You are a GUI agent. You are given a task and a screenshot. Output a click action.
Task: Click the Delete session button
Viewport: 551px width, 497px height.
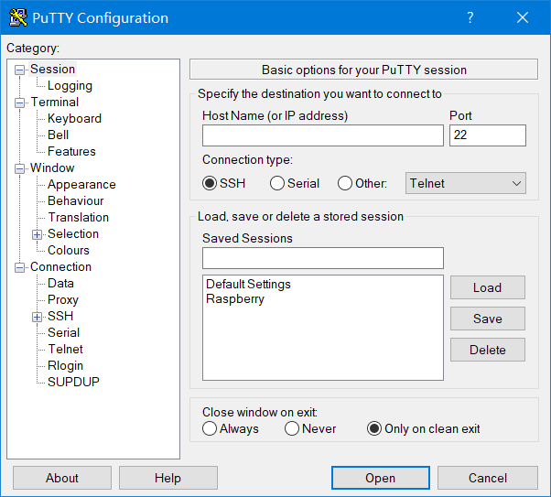[488, 350]
